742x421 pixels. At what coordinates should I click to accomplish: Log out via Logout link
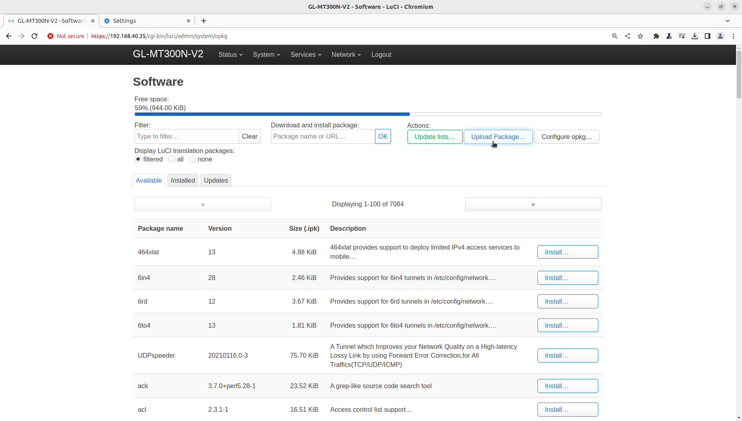click(381, 55)
